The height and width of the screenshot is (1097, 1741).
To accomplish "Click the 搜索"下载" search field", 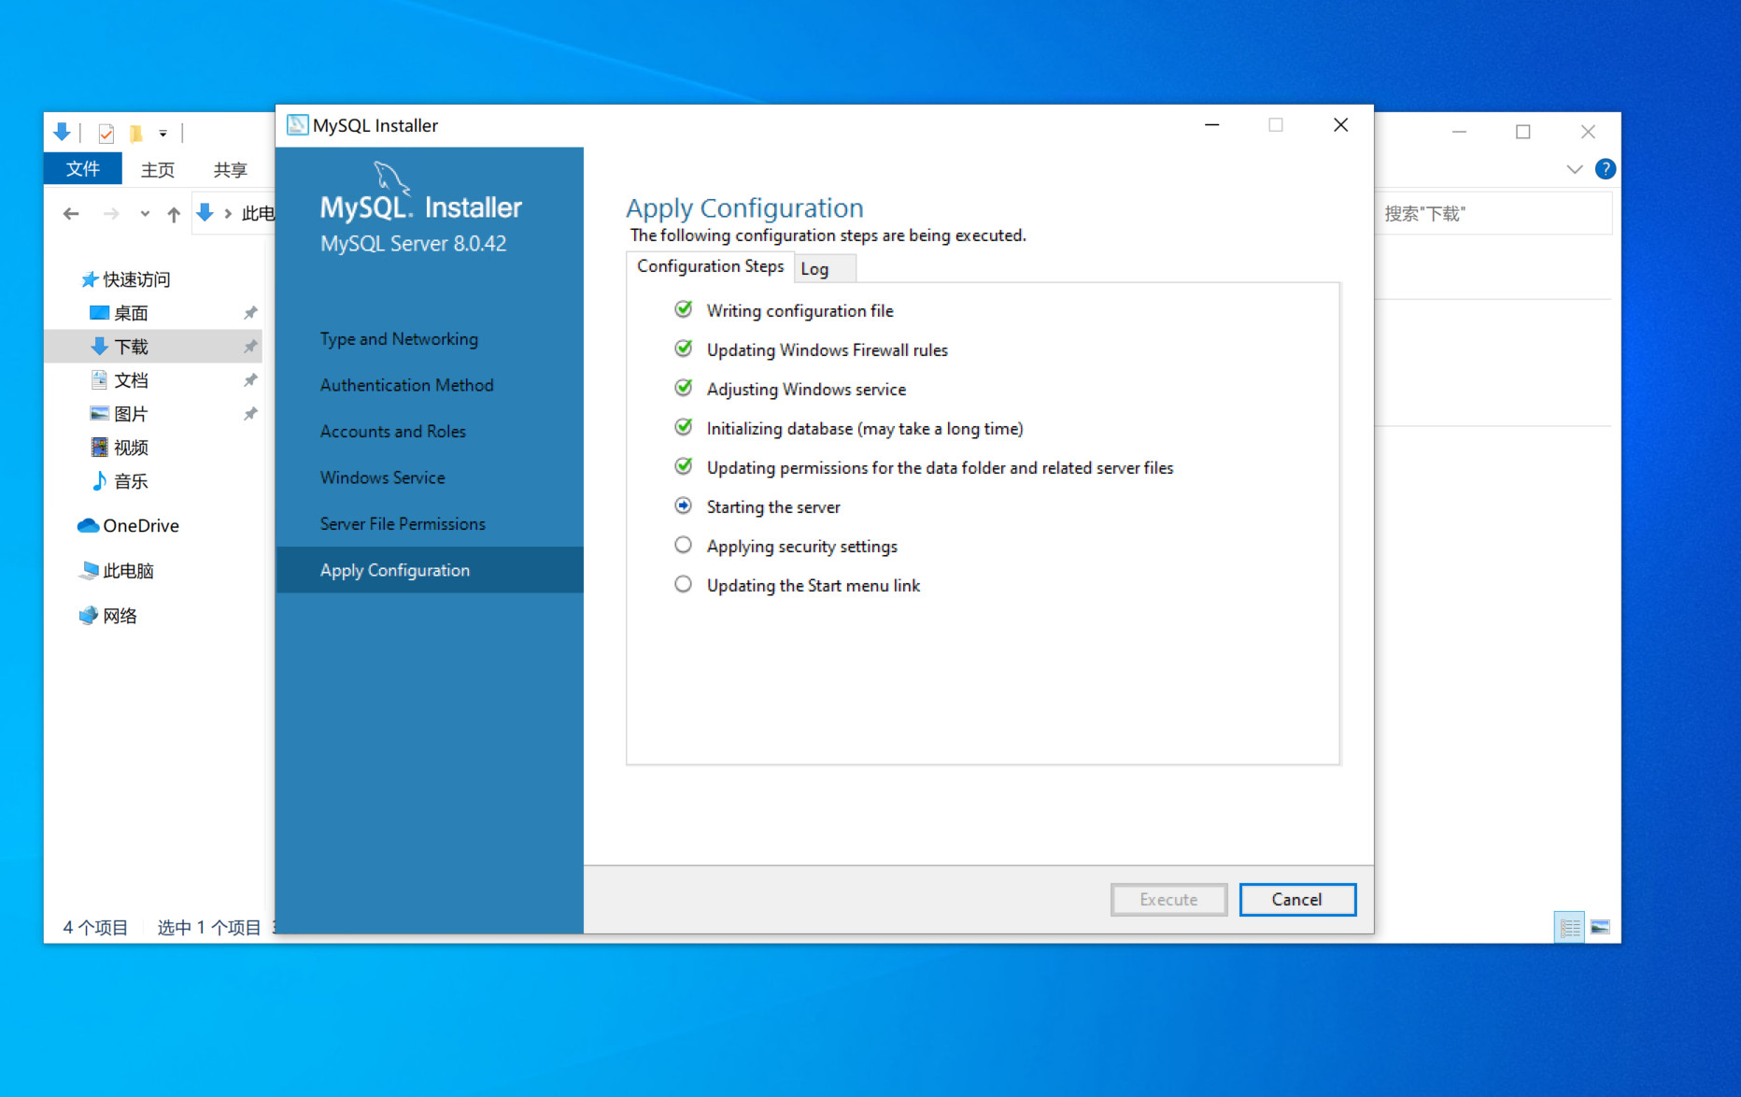I will click(x=1493, y=214).
